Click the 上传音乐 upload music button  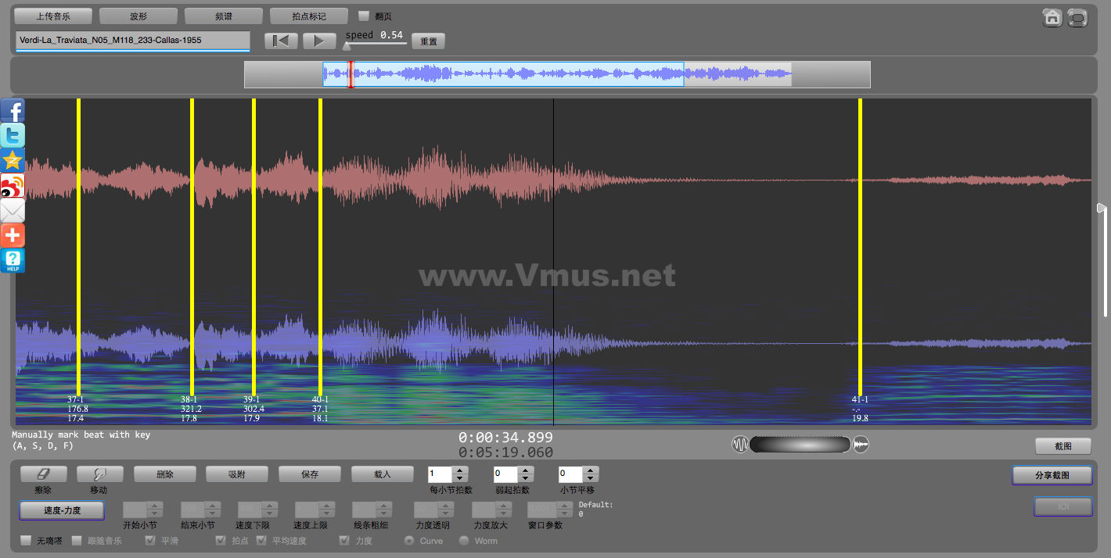point(53,16)
